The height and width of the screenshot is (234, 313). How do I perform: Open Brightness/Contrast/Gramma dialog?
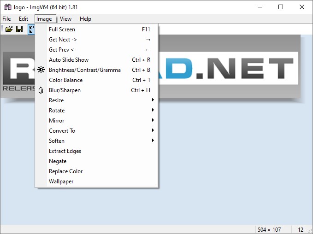97,70
